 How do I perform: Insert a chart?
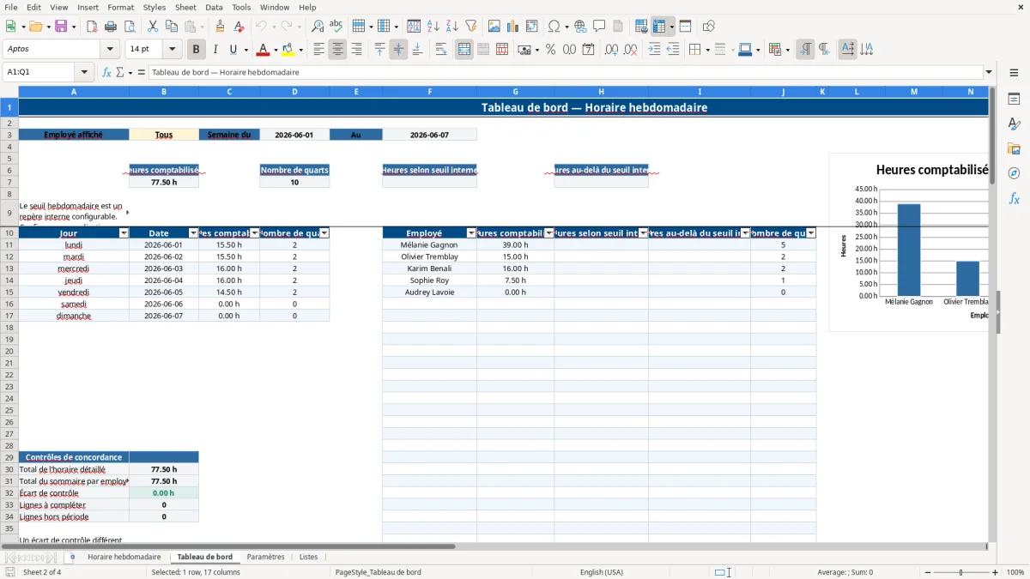(513, 27)
